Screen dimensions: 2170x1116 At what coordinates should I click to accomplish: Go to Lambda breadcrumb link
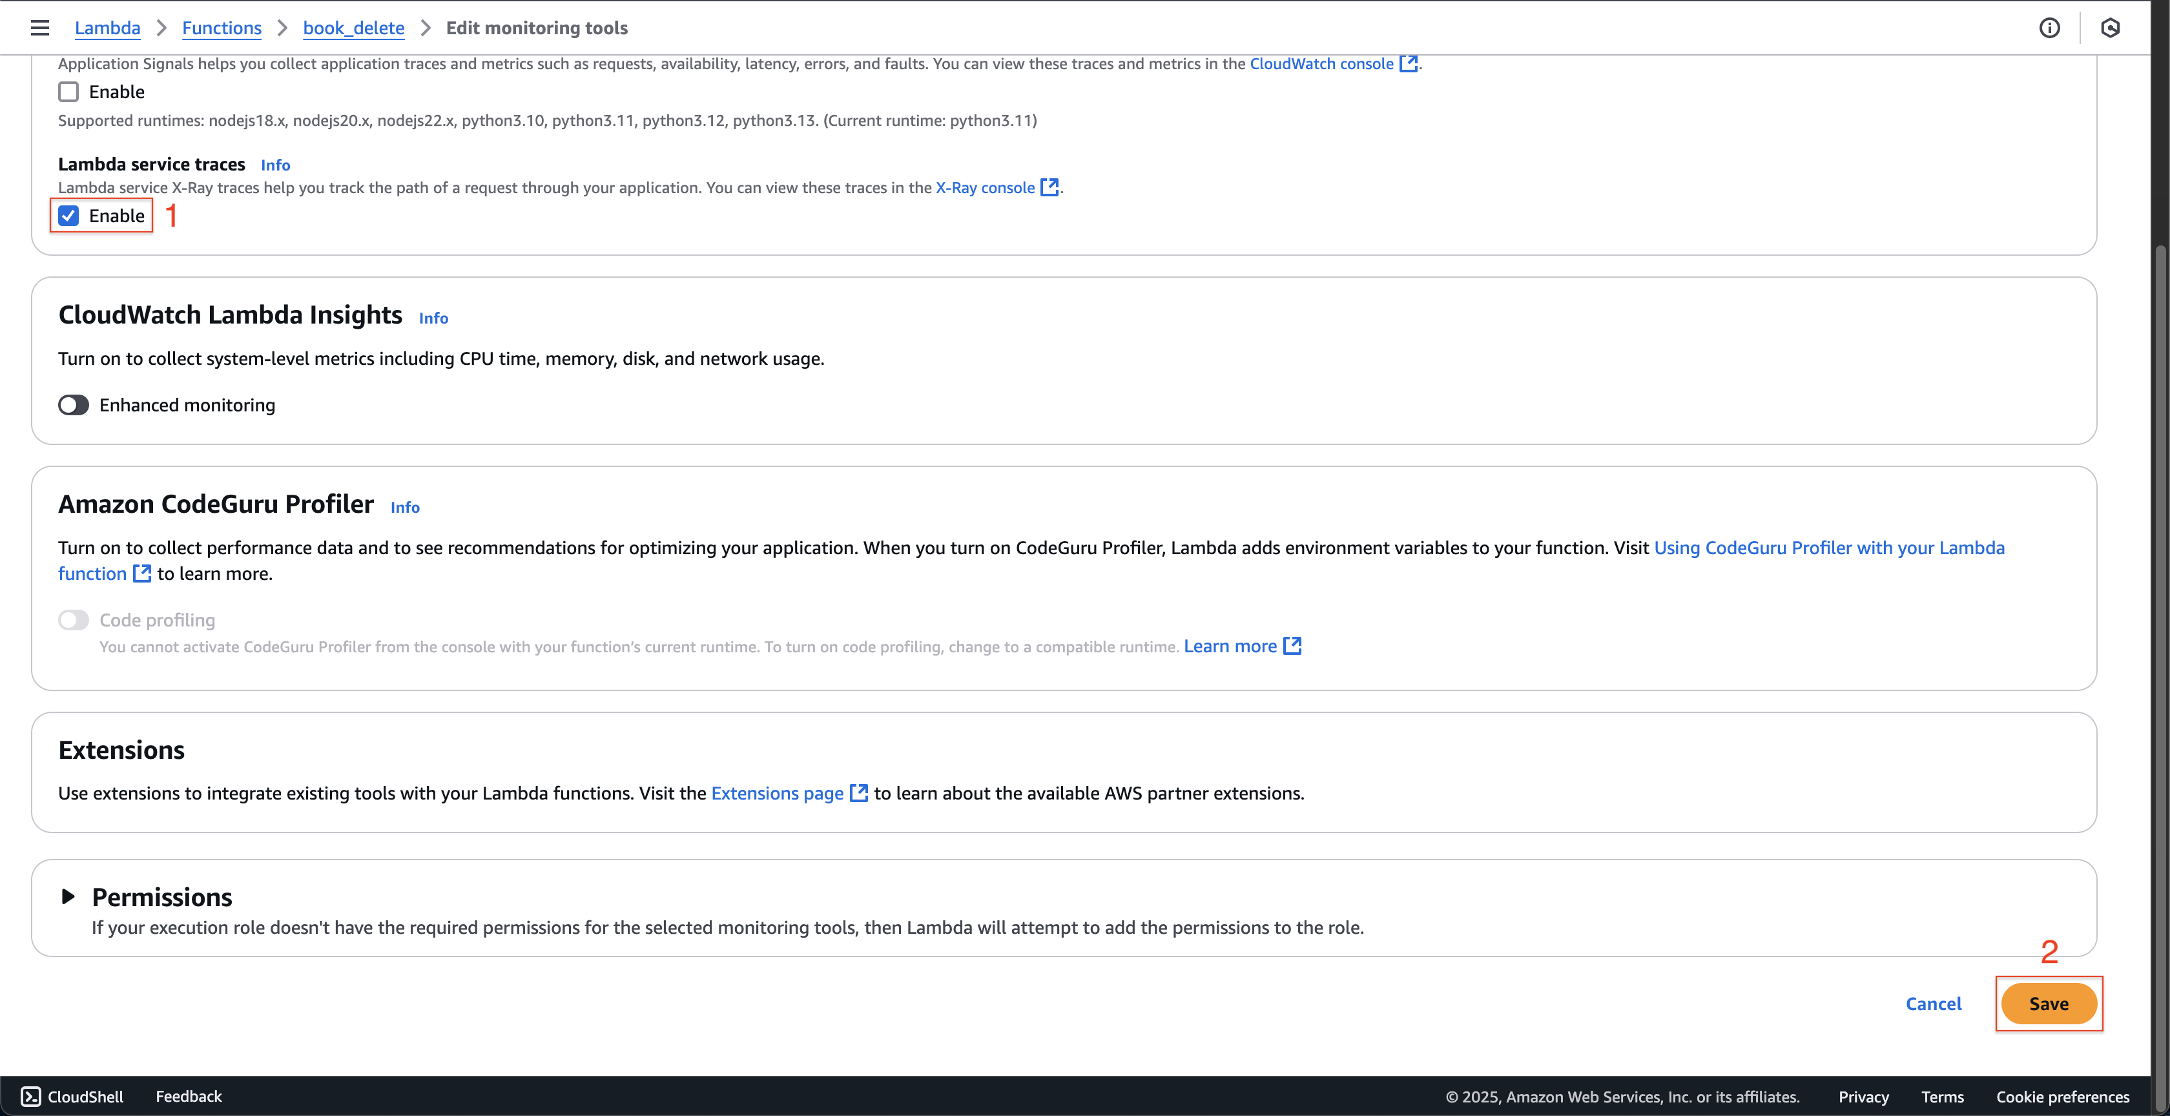pos(108,28)
